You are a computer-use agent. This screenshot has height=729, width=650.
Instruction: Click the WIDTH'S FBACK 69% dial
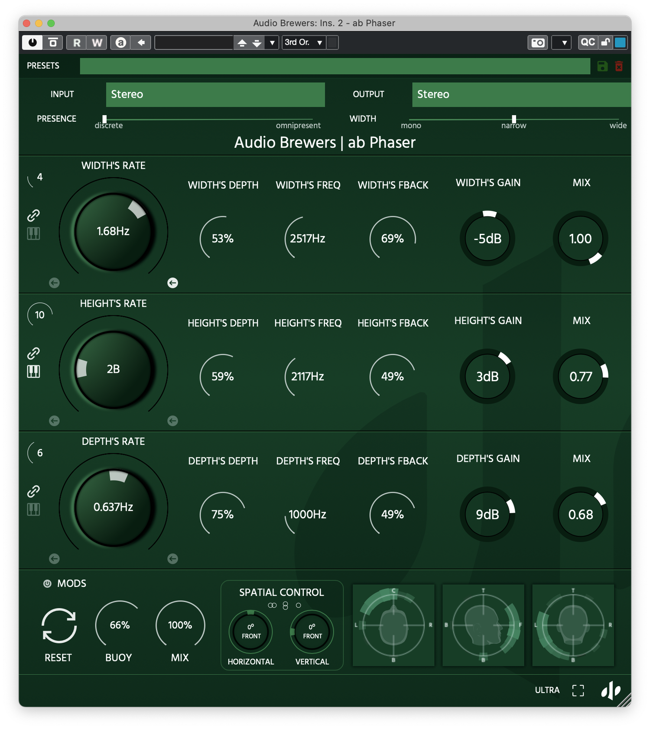coord(393,238)
